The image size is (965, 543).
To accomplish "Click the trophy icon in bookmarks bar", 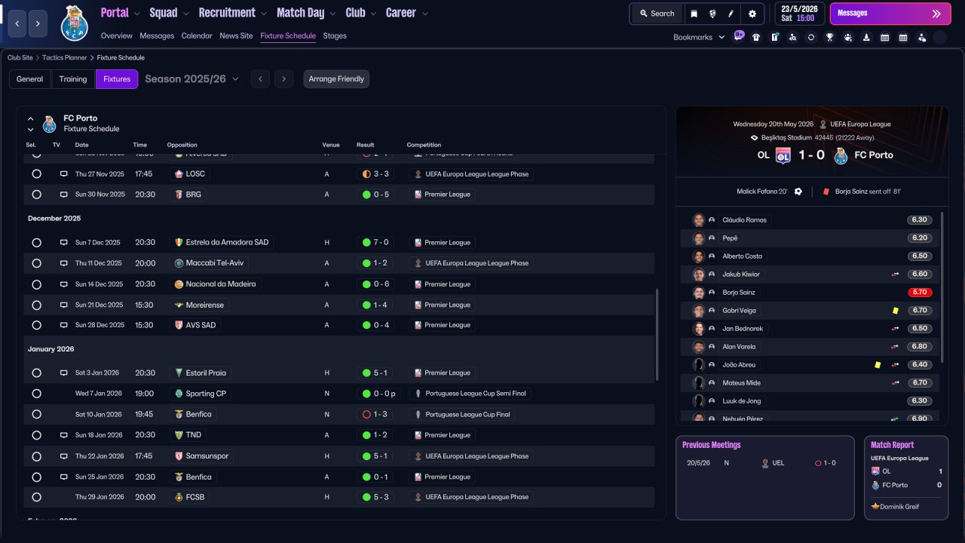I will (x=829, y=37).
